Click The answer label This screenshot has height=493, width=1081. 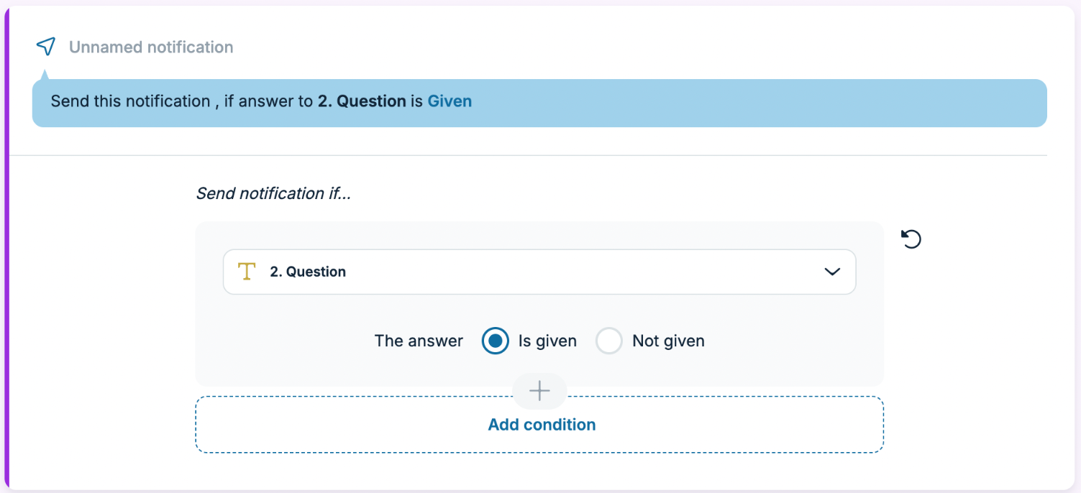419,341
